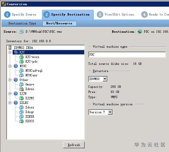This screenshot has width=169, height=152.
Task: Click the NYUCexr virtual machine icon
Action: click(x=22, y=75)
